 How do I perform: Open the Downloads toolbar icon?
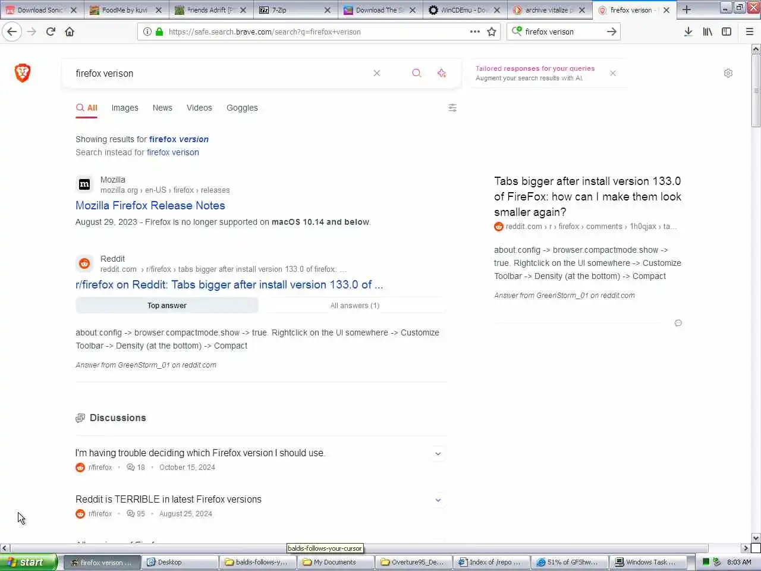(x=688, y=32)
